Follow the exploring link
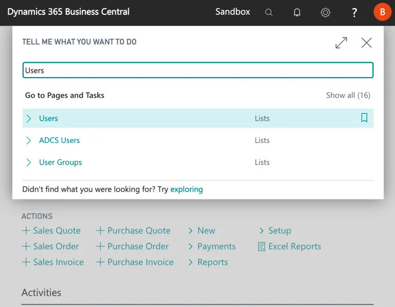This screenshot has height=307, width=395. click(x=186, y=189)
